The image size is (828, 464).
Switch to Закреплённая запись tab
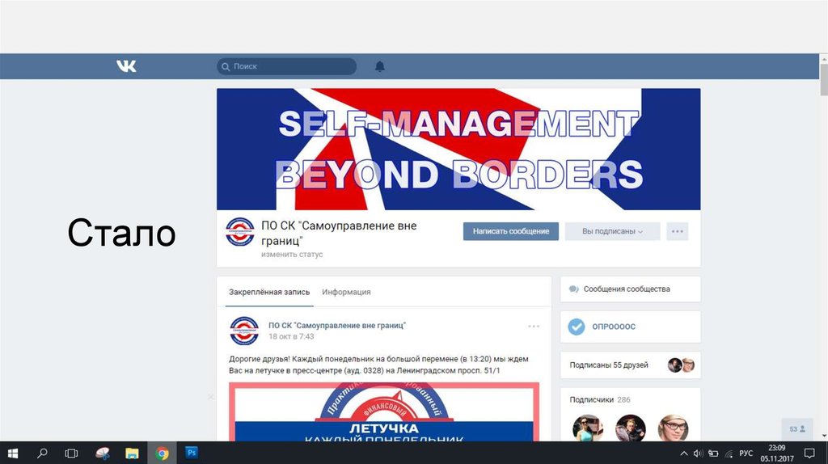point(269,292)
